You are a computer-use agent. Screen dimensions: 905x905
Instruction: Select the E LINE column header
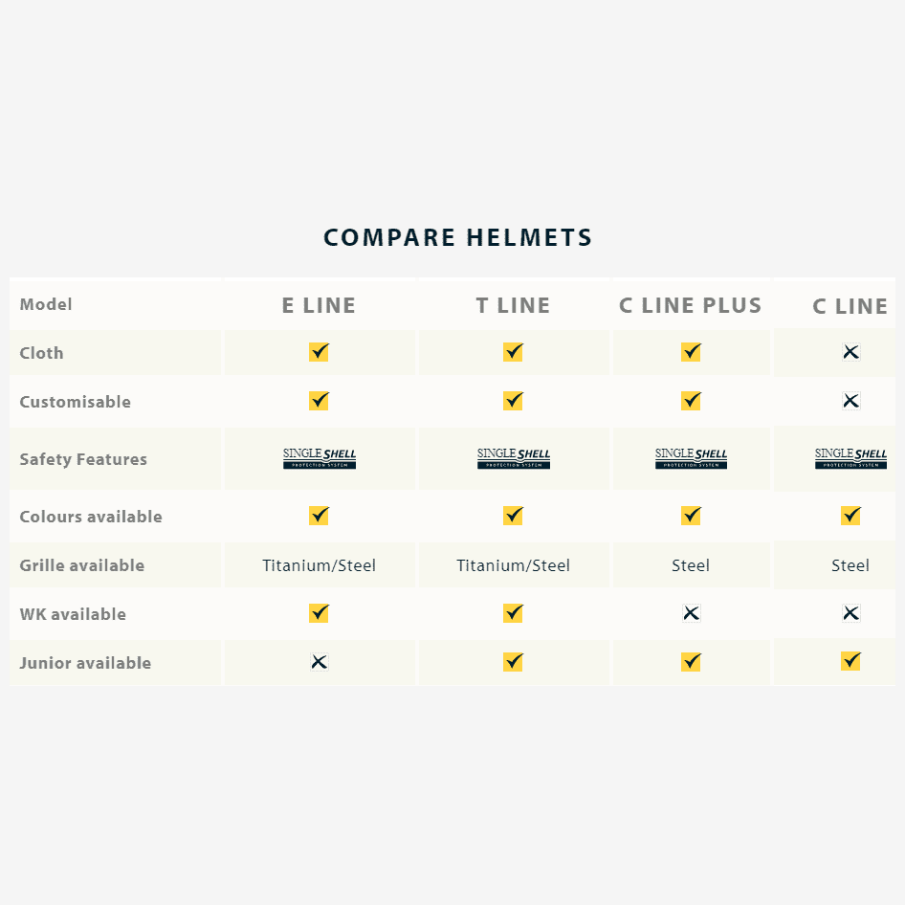(x=319, y=306)
